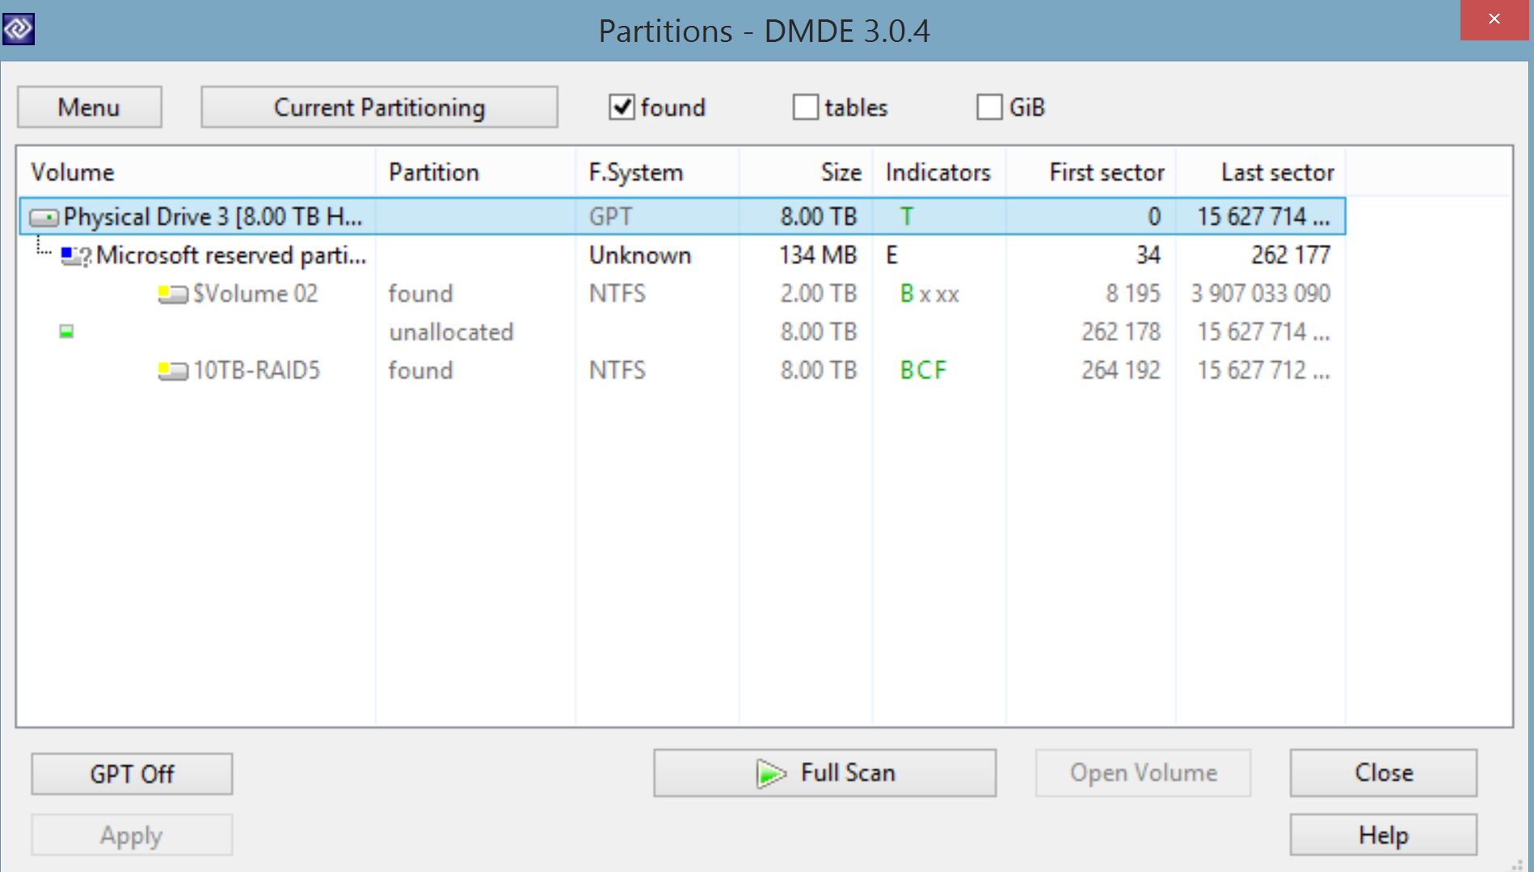Click first sector value 34
The height and width of the screenshot is (872, 1534).
point(1148,255)
